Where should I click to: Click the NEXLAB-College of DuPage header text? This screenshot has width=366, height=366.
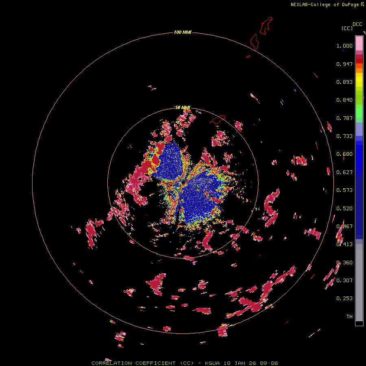pyautogui.click(x=327, y=4)
